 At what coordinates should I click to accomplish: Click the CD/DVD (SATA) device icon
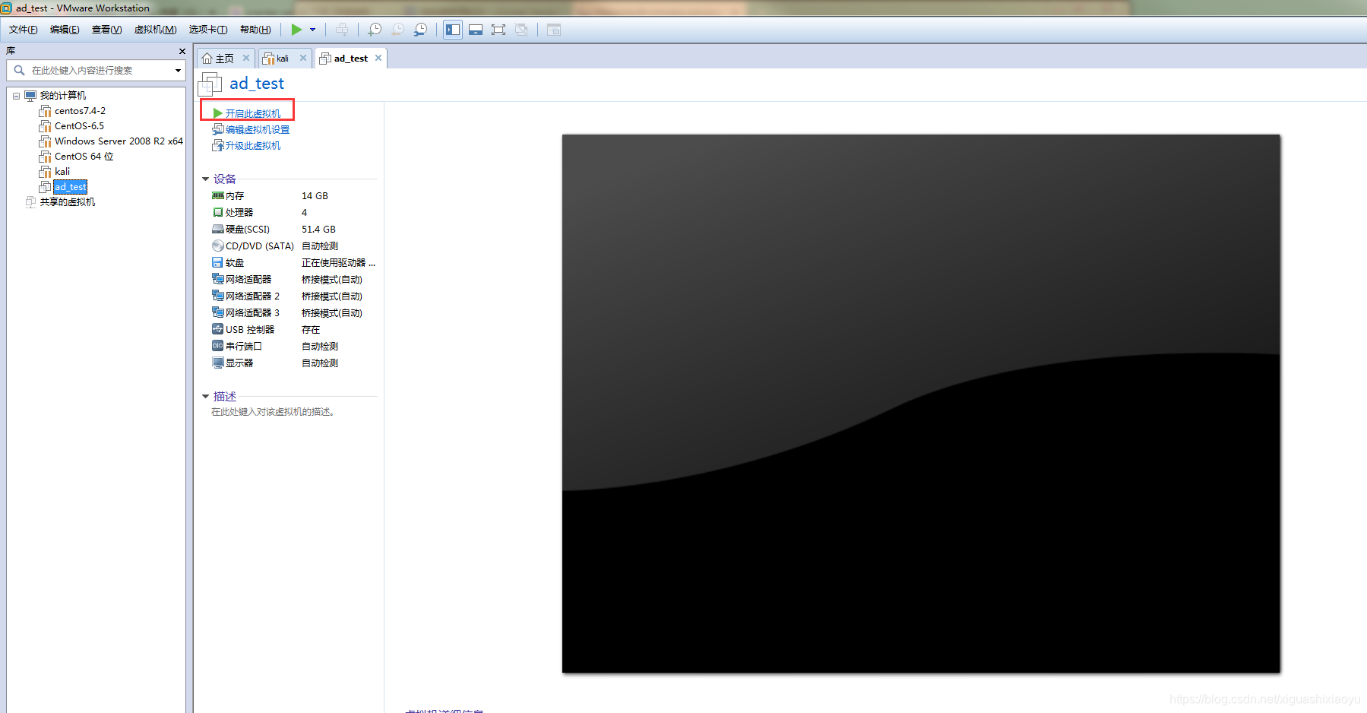(x=218, y=246)
